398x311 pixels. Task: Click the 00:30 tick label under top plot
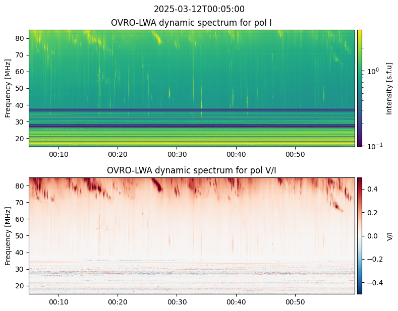point(177,154)
